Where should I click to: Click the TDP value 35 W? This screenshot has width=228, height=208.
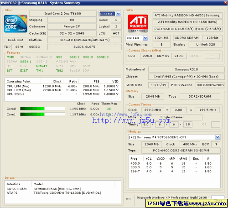[19, 47]
